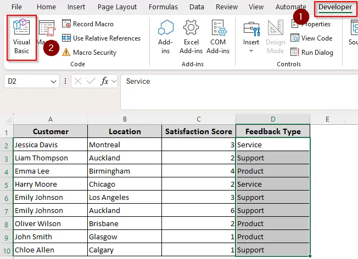Image resolution: width=358 pixels, height=259 pixels.
Task: Click the Montreal cell
Action: 125,145
